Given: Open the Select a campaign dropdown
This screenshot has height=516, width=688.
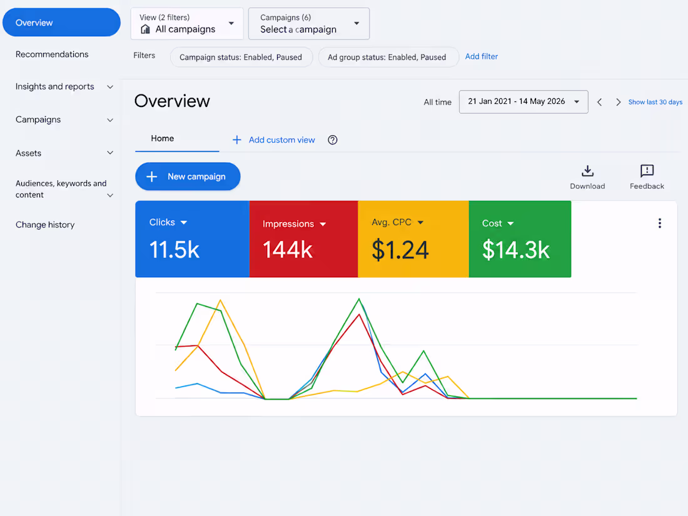Looking at the screenshot, I should (309, 24).
